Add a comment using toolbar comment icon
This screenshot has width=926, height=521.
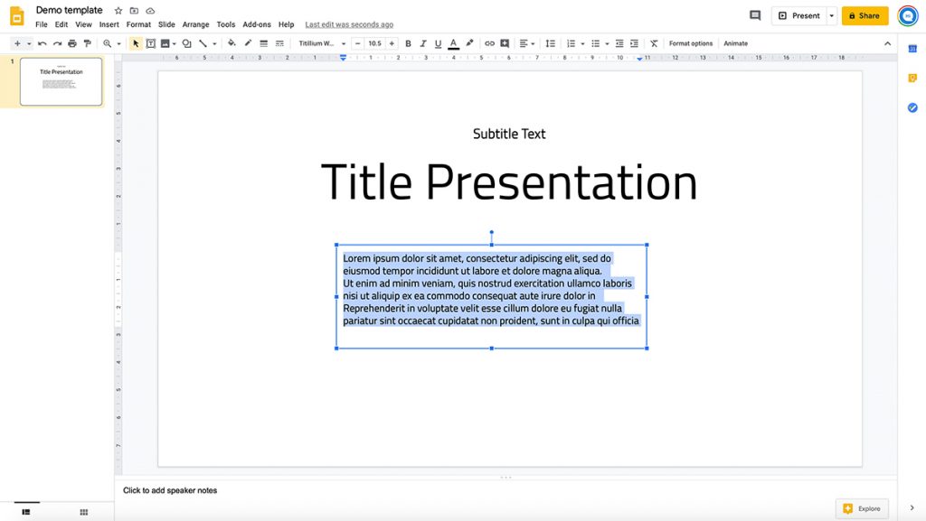click(x=505, y=43)
